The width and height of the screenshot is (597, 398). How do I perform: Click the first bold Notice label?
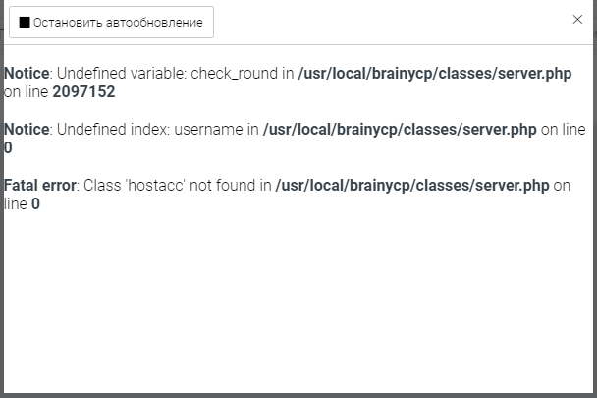[x=27, y=74]
